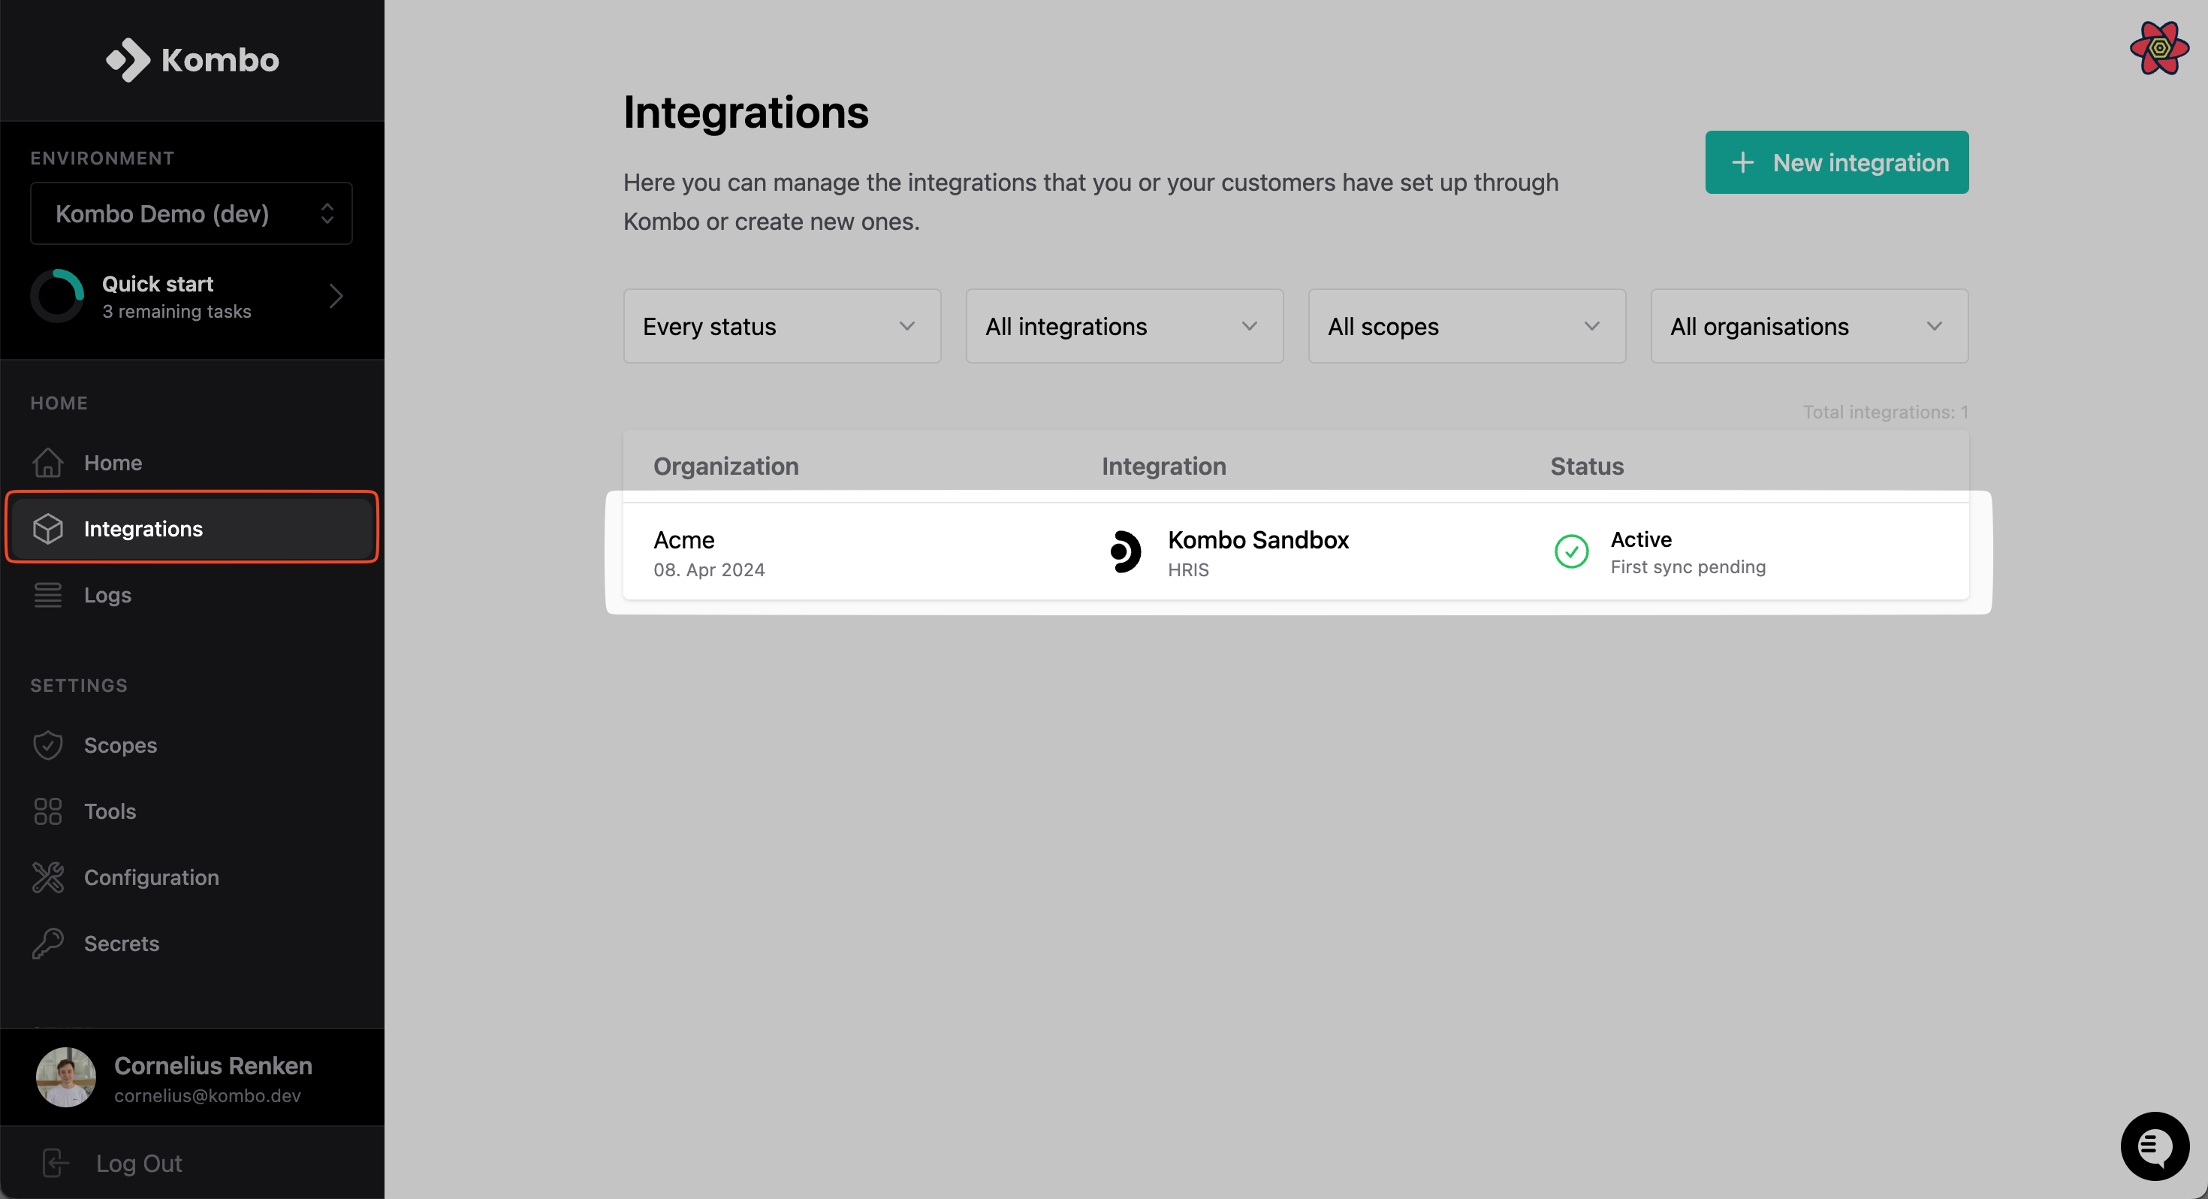Click the First sync pending status text

1688,567
